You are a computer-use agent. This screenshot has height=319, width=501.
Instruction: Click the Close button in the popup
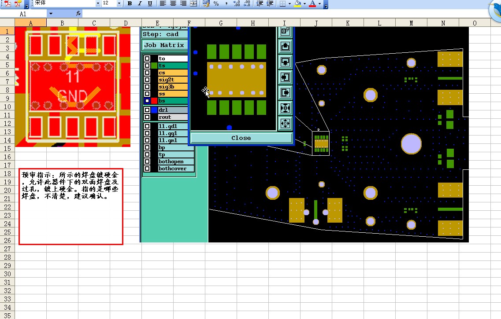[x=241, y=138]
